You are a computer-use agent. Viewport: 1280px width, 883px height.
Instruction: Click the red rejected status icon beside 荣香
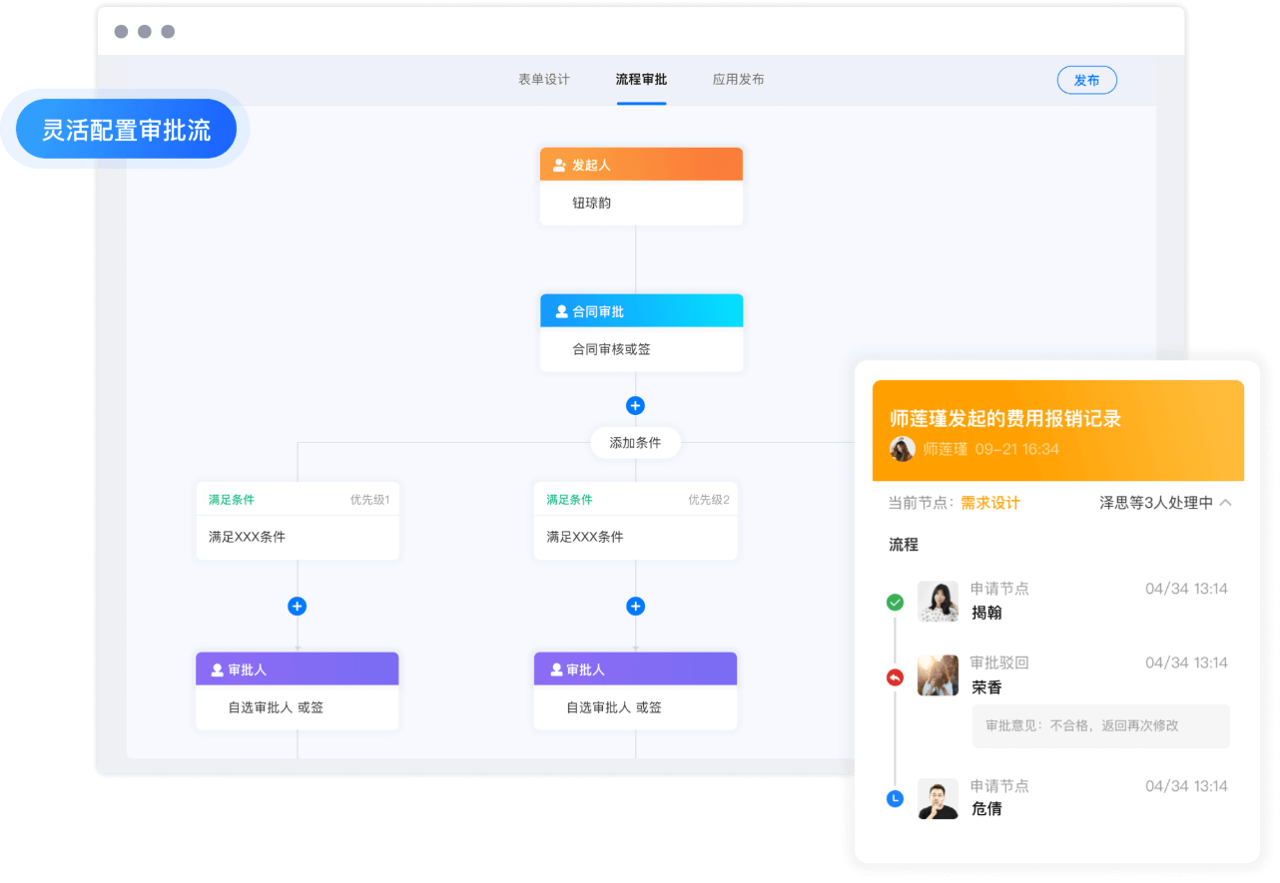click(895, 678)
